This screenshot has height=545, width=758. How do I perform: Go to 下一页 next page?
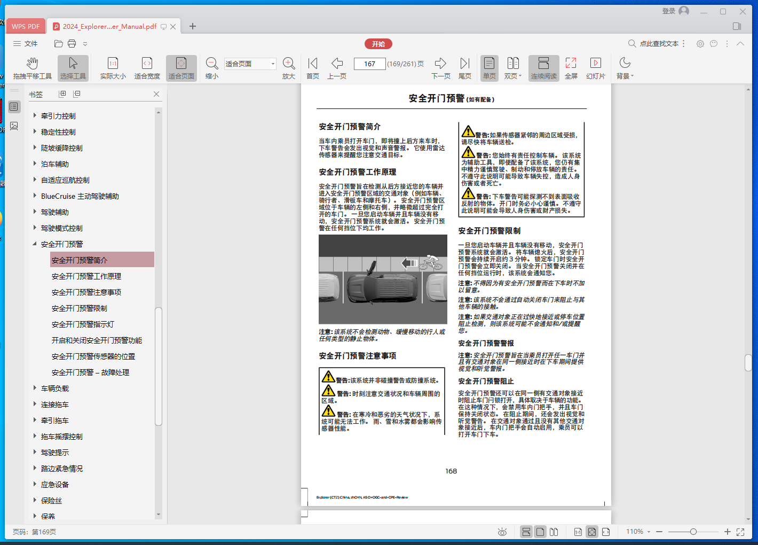point(440,68)
